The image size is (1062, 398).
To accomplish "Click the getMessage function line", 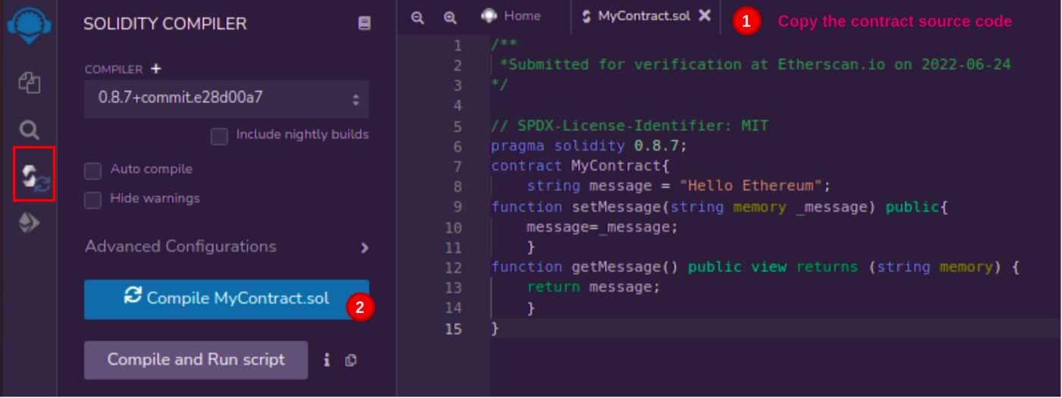I will [x=756, y=267].
